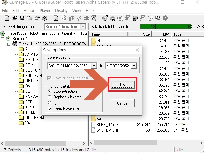This screenshot has height=153, width=204.
Task: Confirm Save options with OK
Action: (122, 85)
